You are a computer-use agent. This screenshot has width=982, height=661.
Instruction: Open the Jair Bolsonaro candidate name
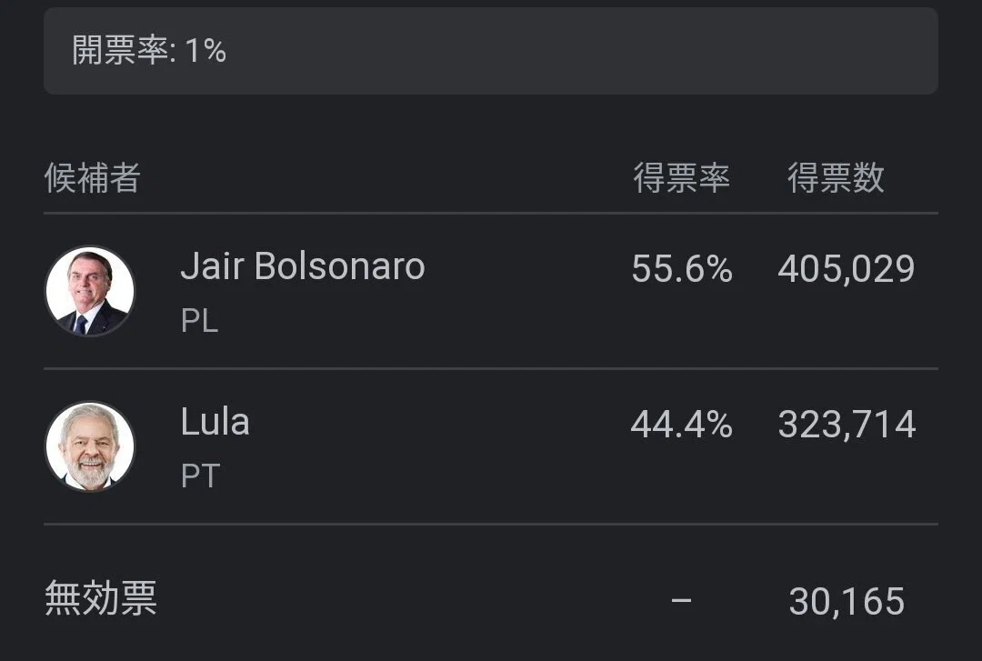click(303, 266)
